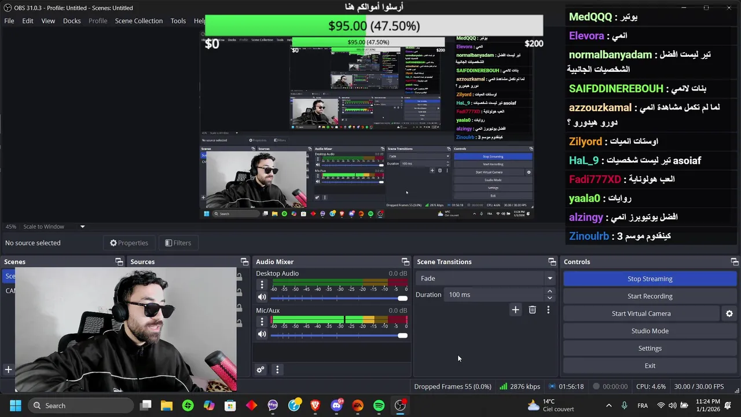Click Start Recording
The image size is (741, 417).
[x=650, y=296]
